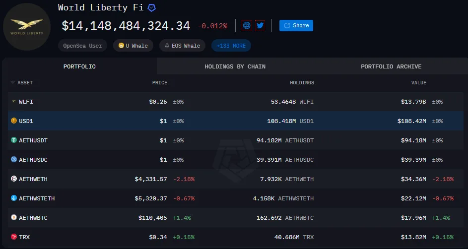Click the $13.79B WLFI value

click(413, 102)
